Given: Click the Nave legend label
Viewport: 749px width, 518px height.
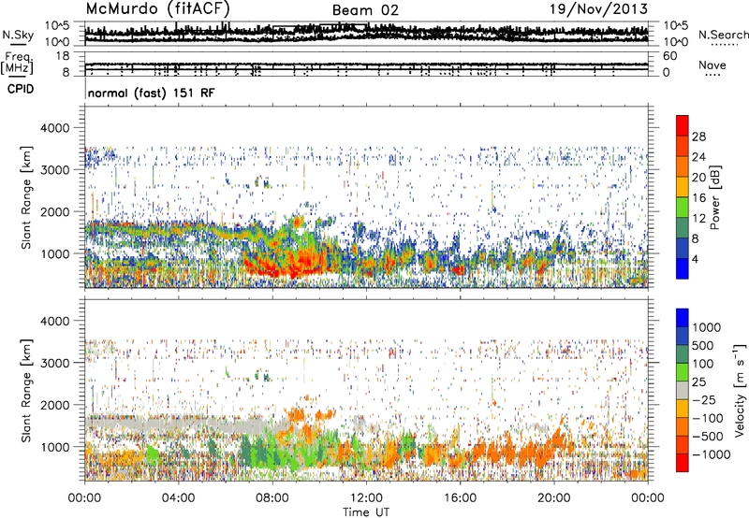Looking at the screenshot, I should (712, 65).
